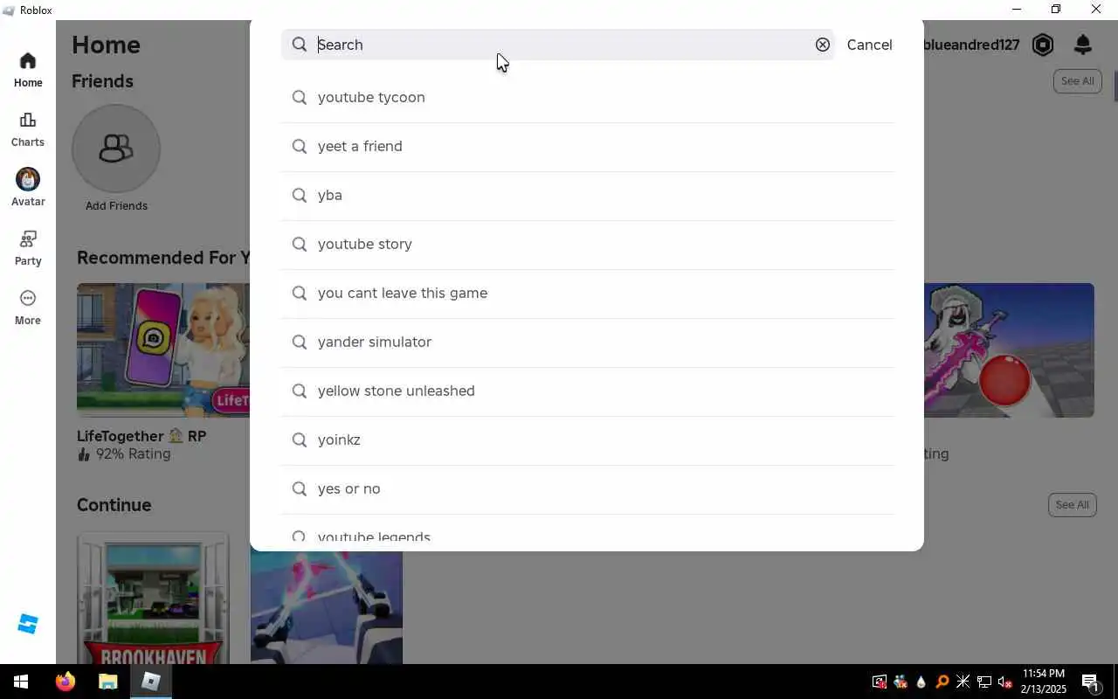Select suggestion yes or no

coord(587,488)
